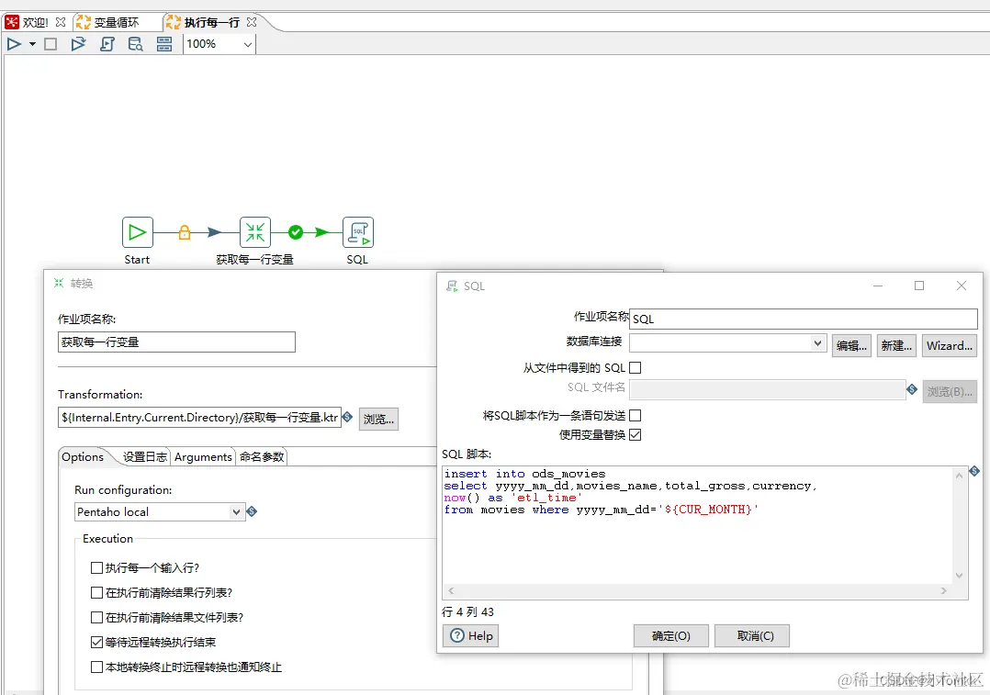Image resolution: width=990 pixels, height=695 pixels.
Task: Confirm the SQL dialog with 确定(O)
Action: (671, 636)
